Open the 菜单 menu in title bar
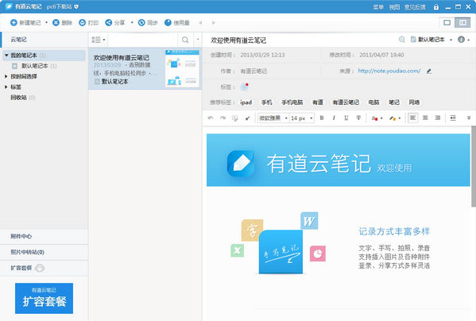The image size is (476, 321). coord(378,7)
